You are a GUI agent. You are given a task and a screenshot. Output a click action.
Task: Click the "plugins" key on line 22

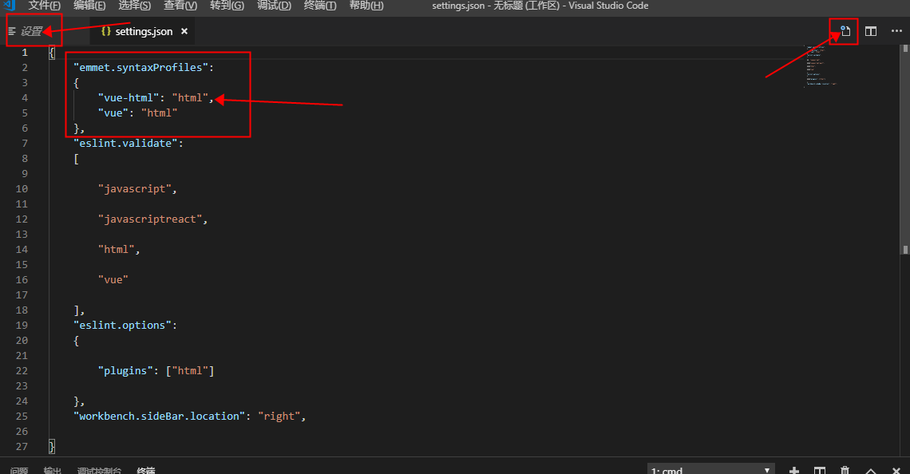(x=125, y=370)
